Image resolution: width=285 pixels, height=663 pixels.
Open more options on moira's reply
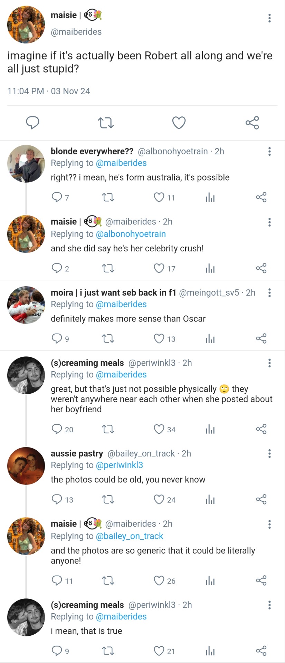[269, 293]
